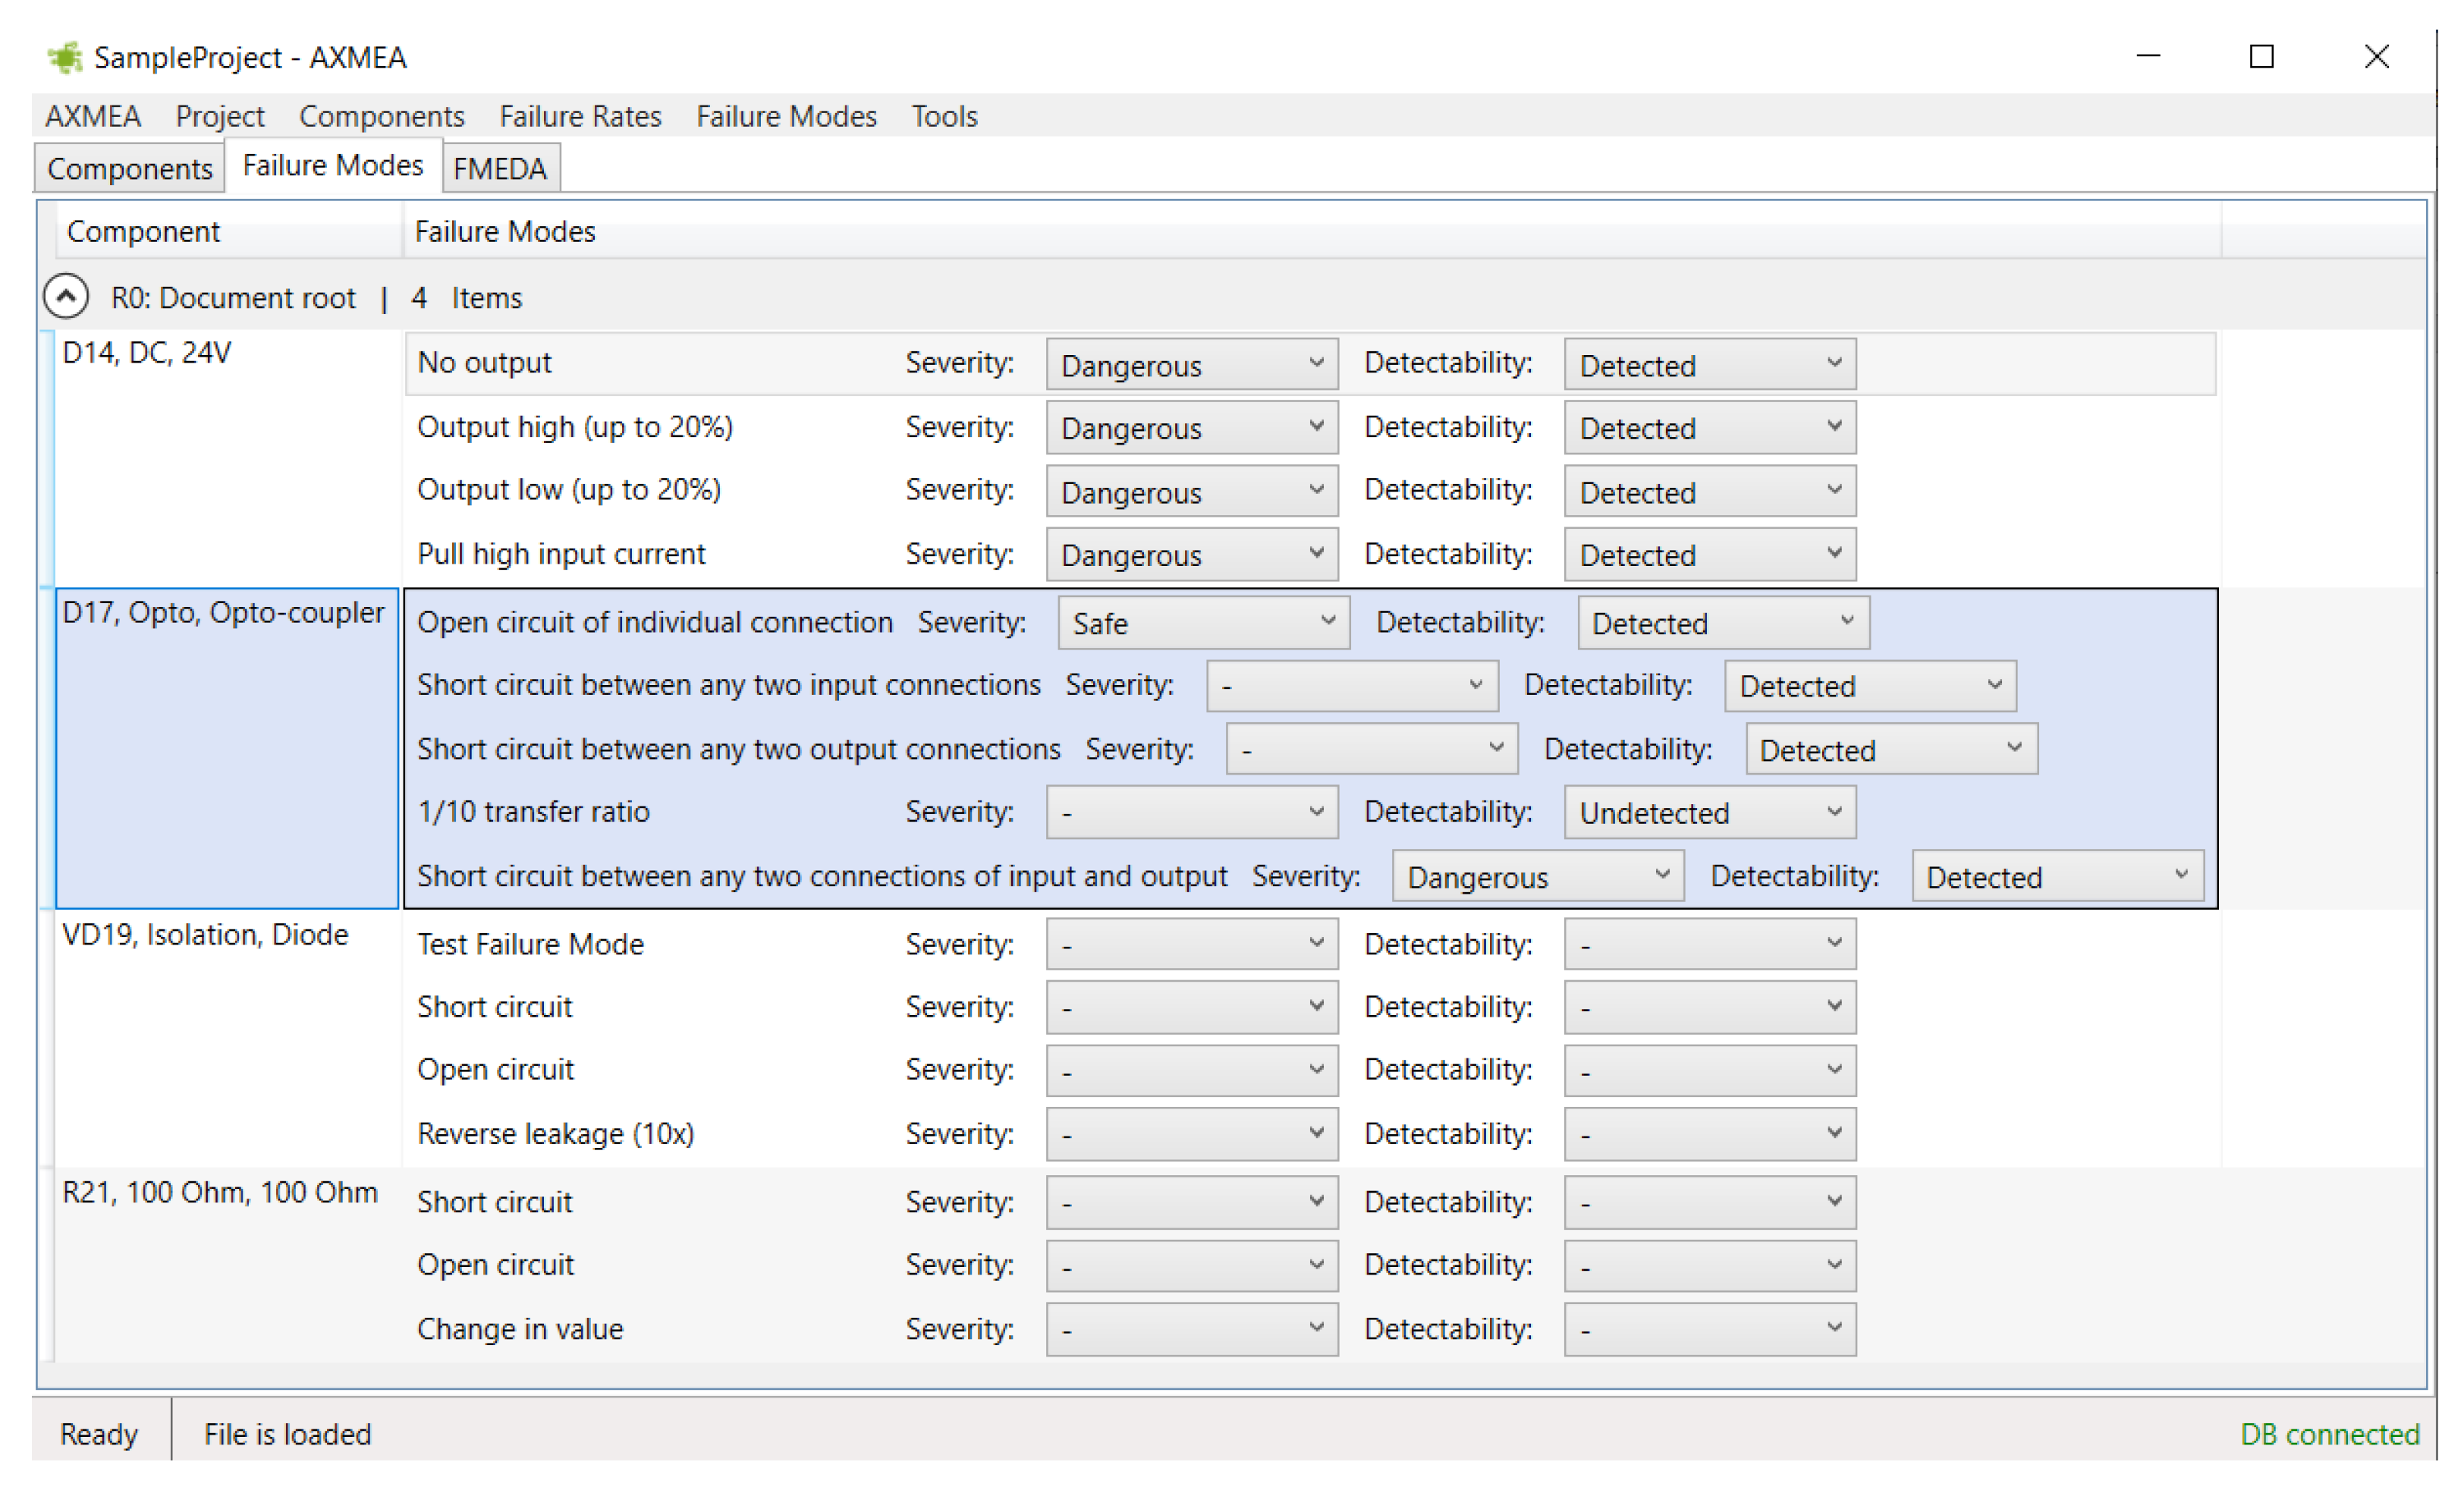Click the Failure Modes column header

tap(505, 231)
